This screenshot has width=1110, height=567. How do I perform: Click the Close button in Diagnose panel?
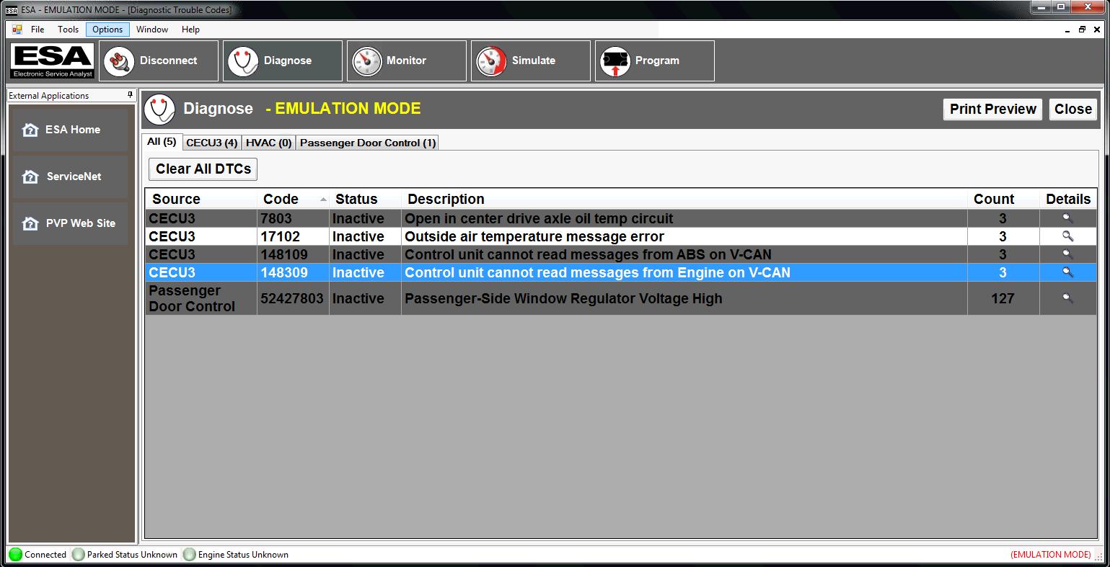1072,109
